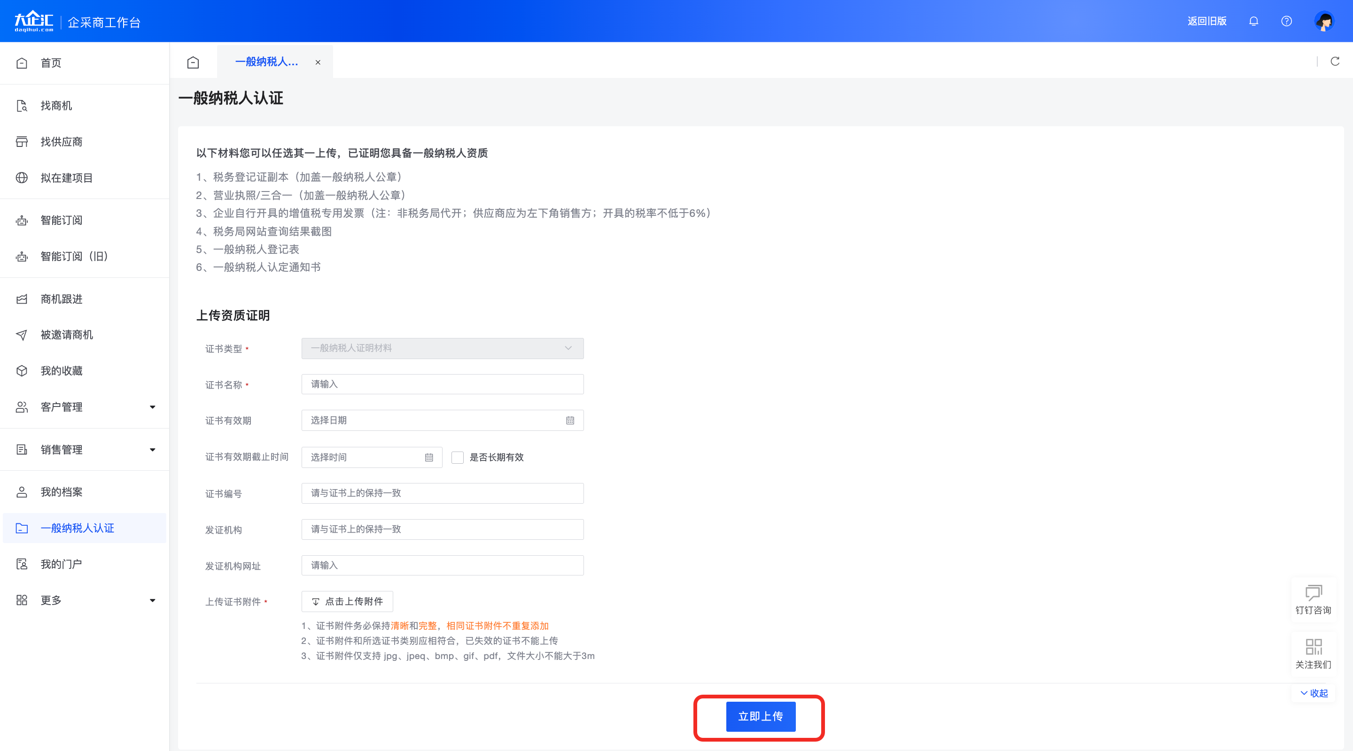The height and width of the screenshot is (751, 1353).
Task: Open 智能订阅 in sidebar
Action: click(x=85, y=221)
